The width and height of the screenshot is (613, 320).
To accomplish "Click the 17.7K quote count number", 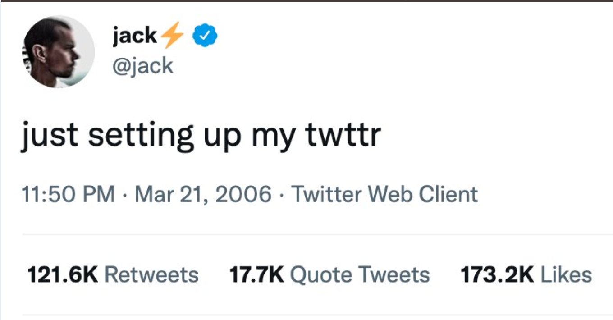I will 256,274.
